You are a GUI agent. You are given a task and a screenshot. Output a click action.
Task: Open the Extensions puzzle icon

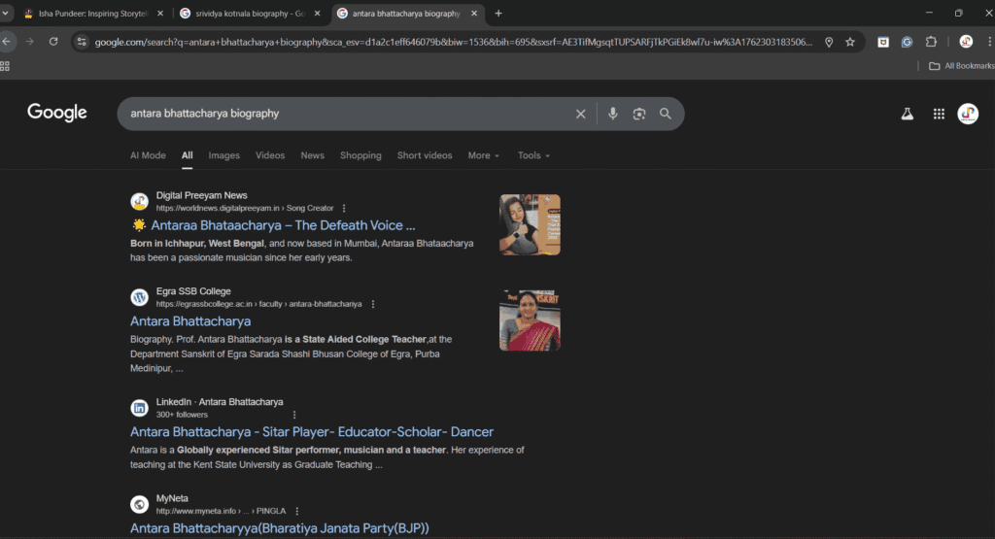point(931,42)
